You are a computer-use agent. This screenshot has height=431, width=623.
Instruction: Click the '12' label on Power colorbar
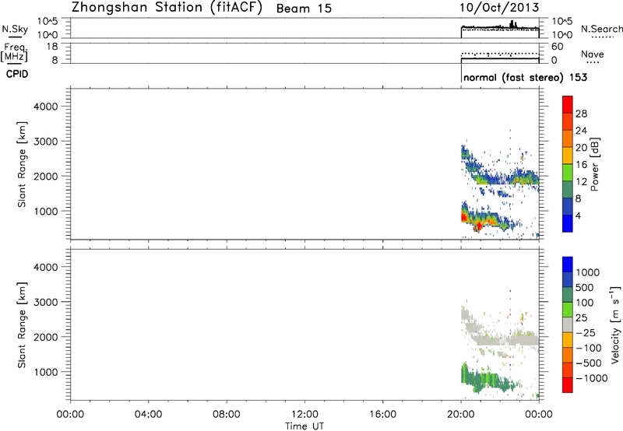click(581, 182)
